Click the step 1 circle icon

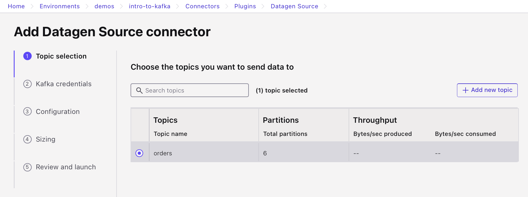pos(27,56)
